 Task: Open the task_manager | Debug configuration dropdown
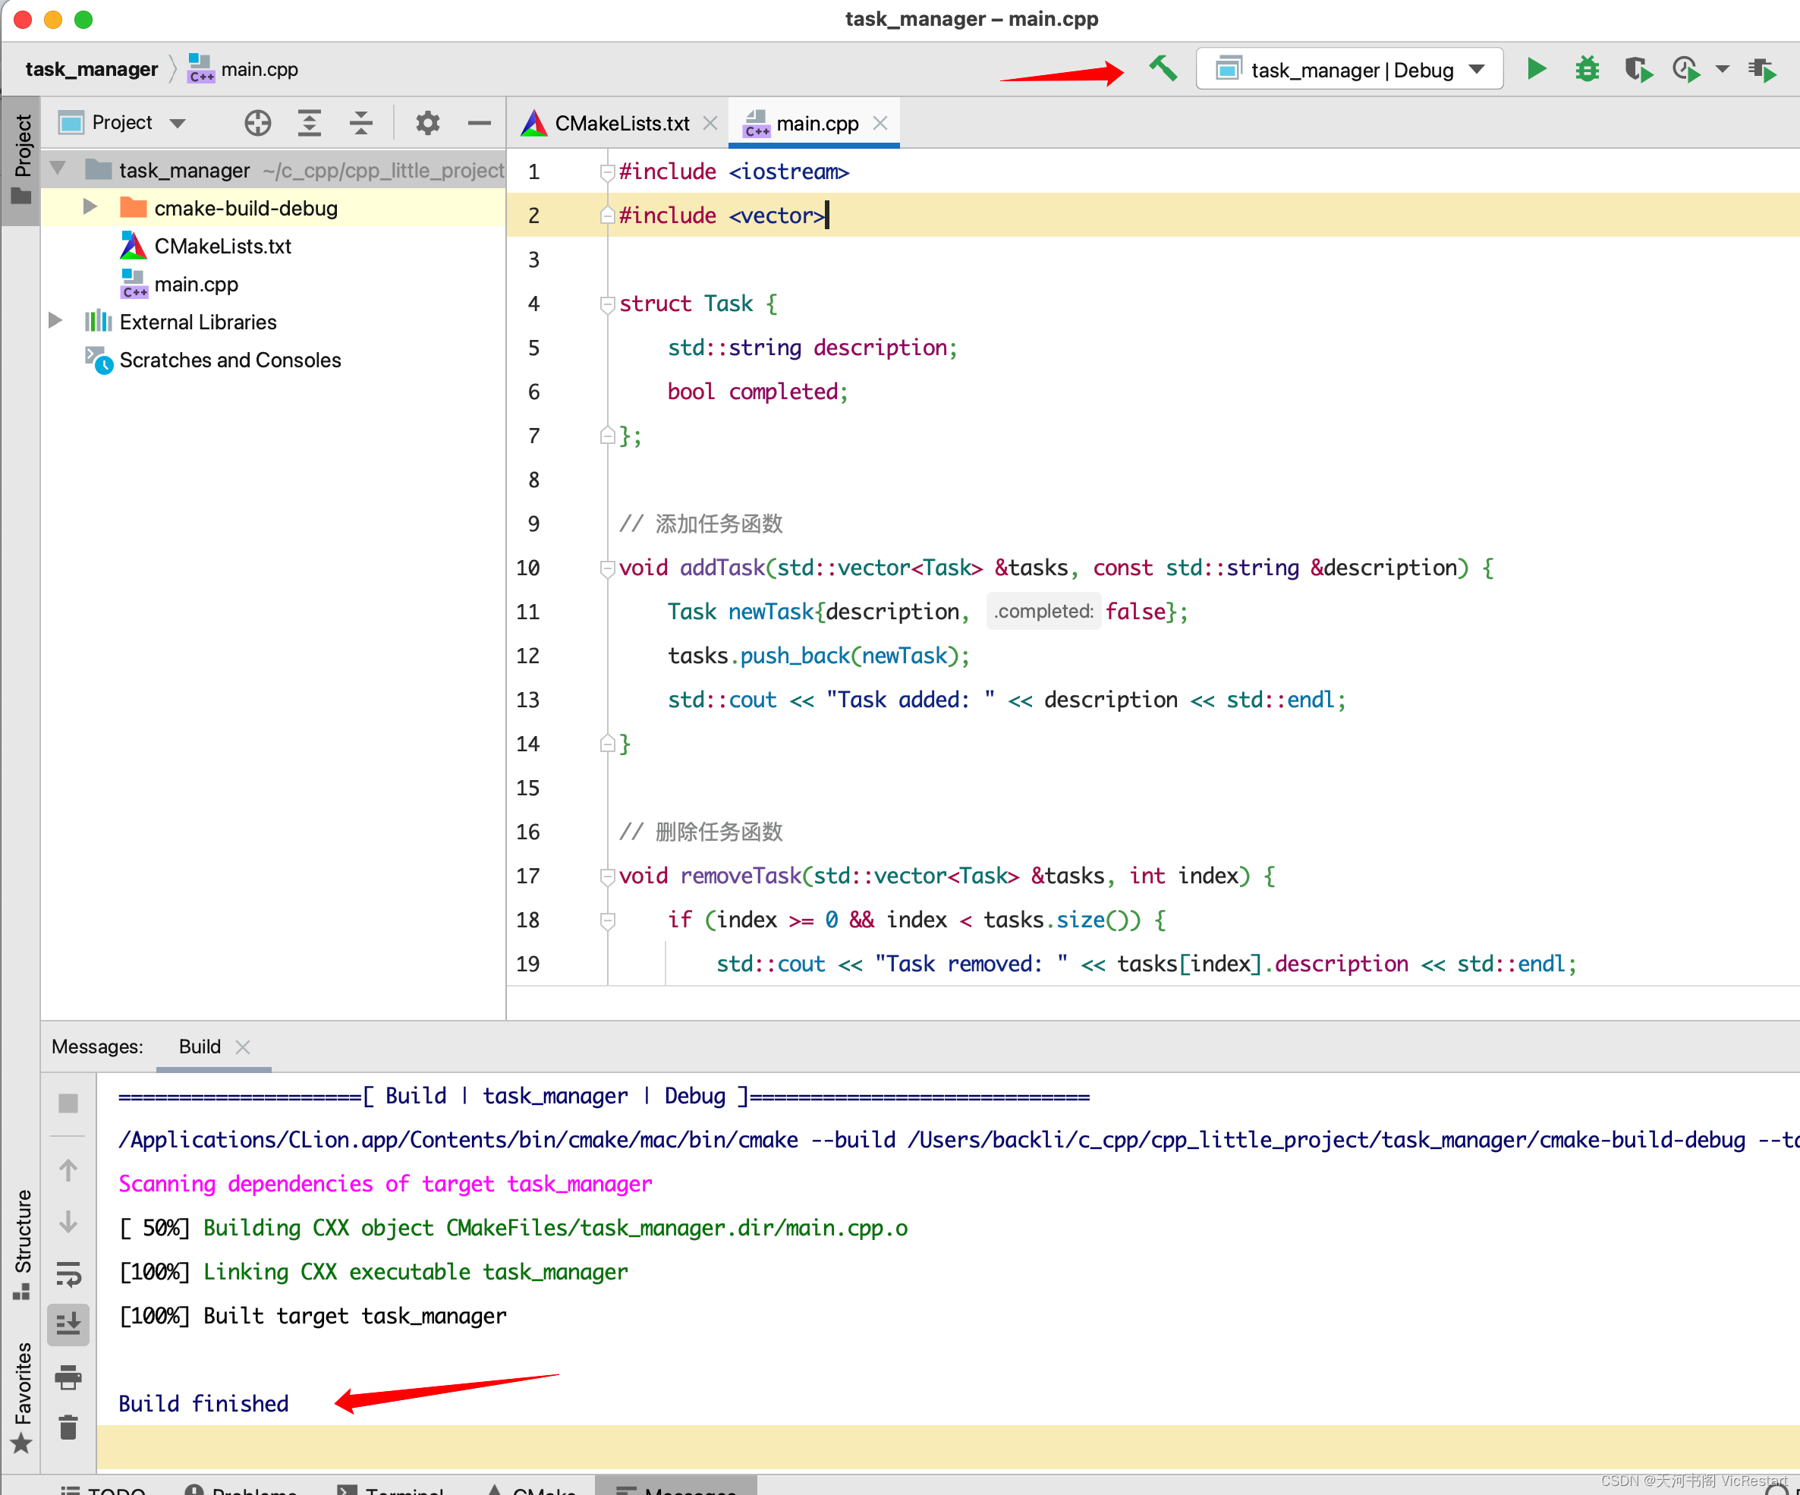1349,69
